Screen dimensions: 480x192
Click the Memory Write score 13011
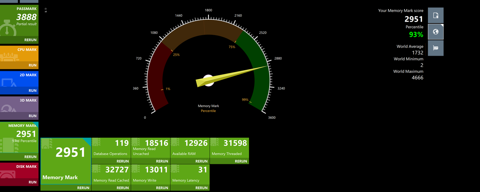point(157,170)
